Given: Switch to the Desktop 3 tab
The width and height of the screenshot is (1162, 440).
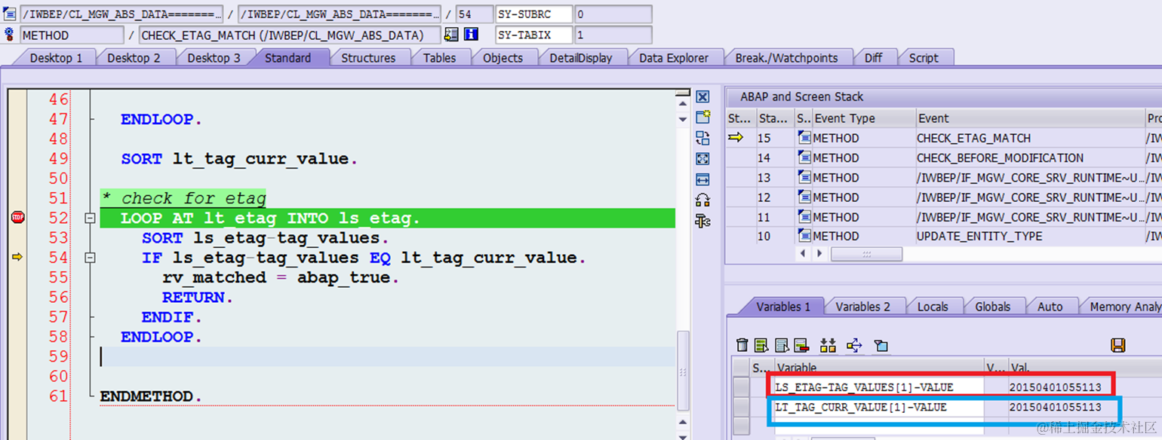Looking at the screenshot, I should click(214, 57).
